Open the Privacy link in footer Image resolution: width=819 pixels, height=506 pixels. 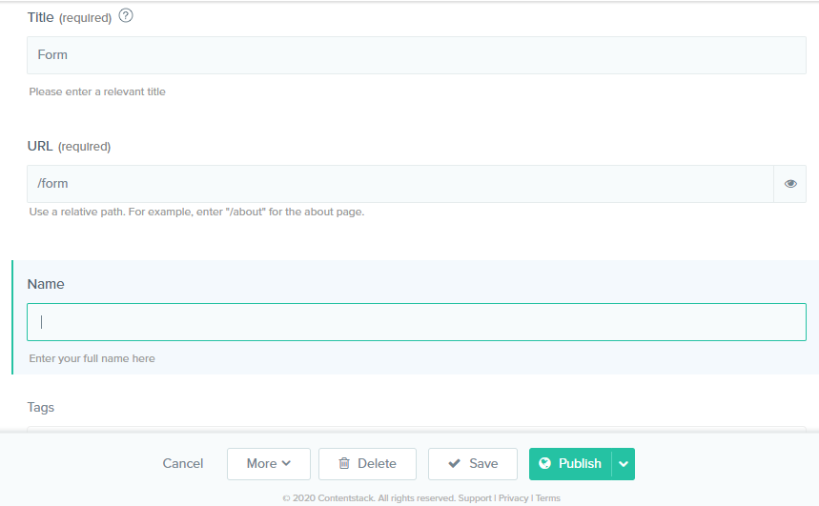tap(514, 498)
